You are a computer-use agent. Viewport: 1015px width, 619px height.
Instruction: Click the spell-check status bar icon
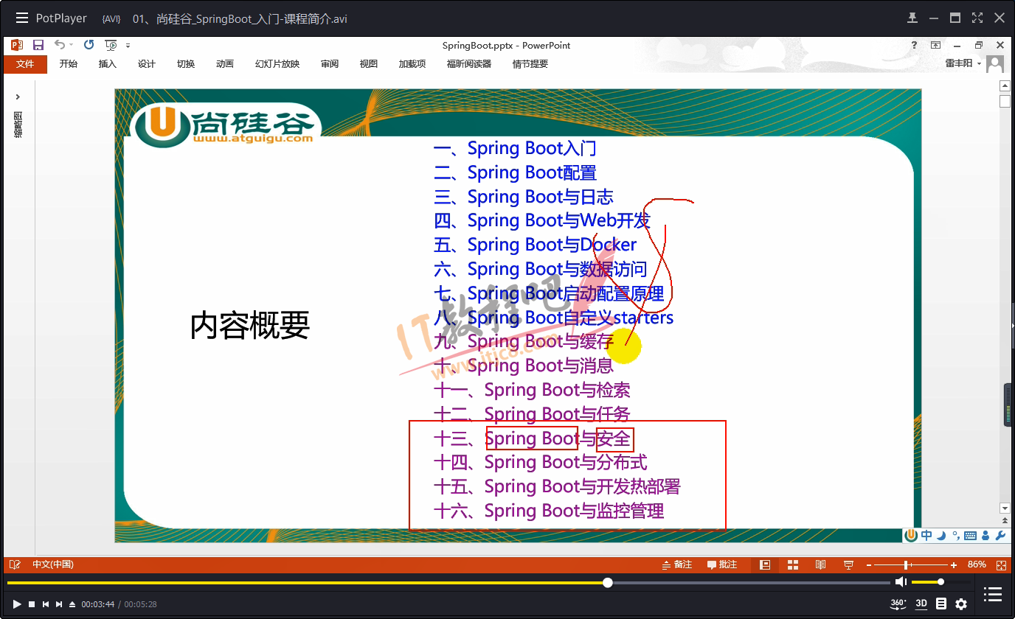click(15, 564)
